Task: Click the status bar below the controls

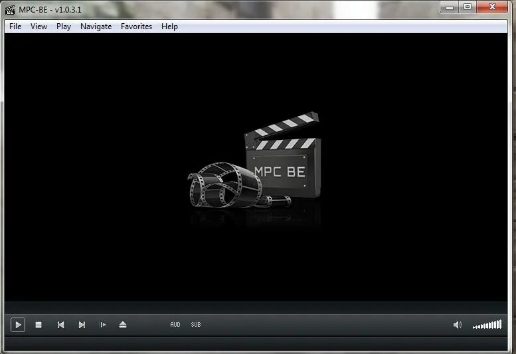Action: 256,344
